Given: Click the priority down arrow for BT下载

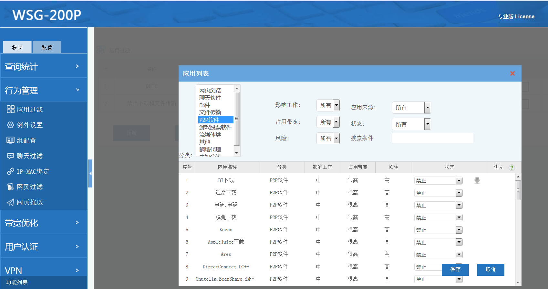Looking at the screenshot, I should (x=477, y=181).
